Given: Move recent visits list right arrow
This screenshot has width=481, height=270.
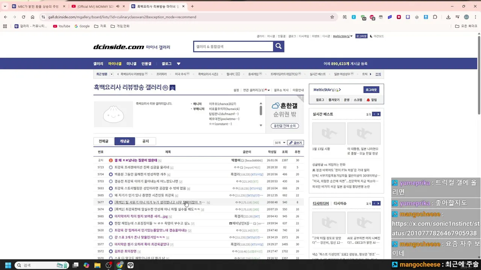Looking at the screenshot, I should point(371,74).
